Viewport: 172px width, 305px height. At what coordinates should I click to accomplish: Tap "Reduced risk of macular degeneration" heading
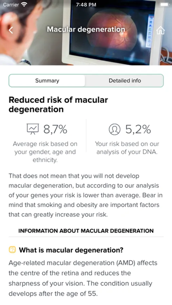58,105
